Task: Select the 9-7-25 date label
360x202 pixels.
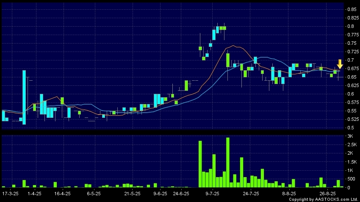Action: point(212,194)
